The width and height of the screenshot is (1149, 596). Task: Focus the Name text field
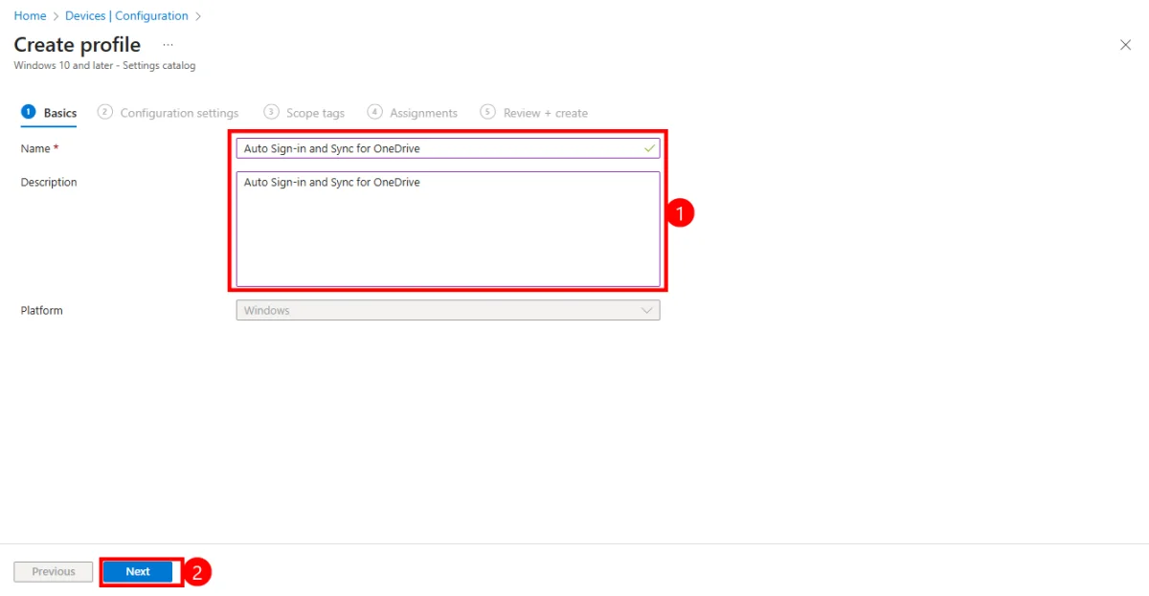[440, 148]
